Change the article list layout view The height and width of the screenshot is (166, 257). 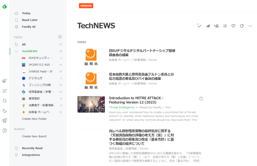[225, 26]
